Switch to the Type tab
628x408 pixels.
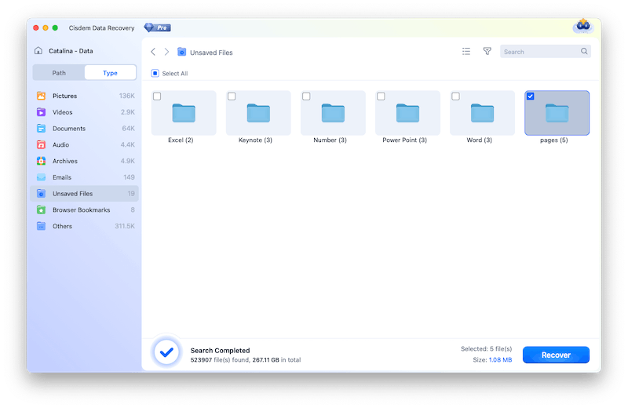click(110, 73)
